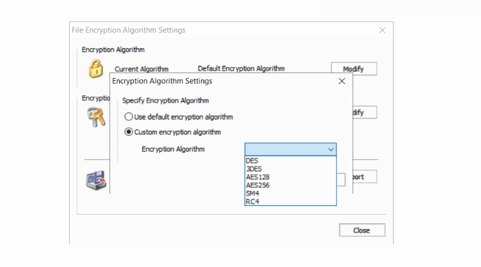Click the Close button in settings window

pos(362,230)
